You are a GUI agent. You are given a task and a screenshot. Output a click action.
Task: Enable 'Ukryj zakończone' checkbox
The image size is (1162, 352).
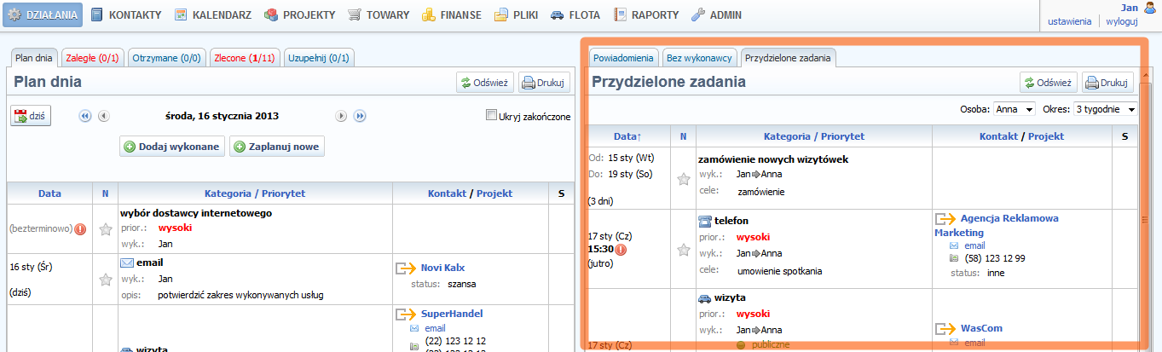coord(491,116)
